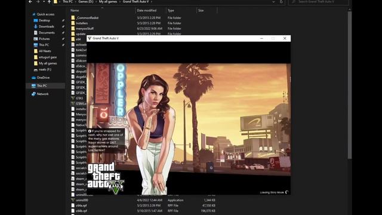Open 'All Naats' folder in the sidebar
The image size is (382, 215).
tap(45, 51)
